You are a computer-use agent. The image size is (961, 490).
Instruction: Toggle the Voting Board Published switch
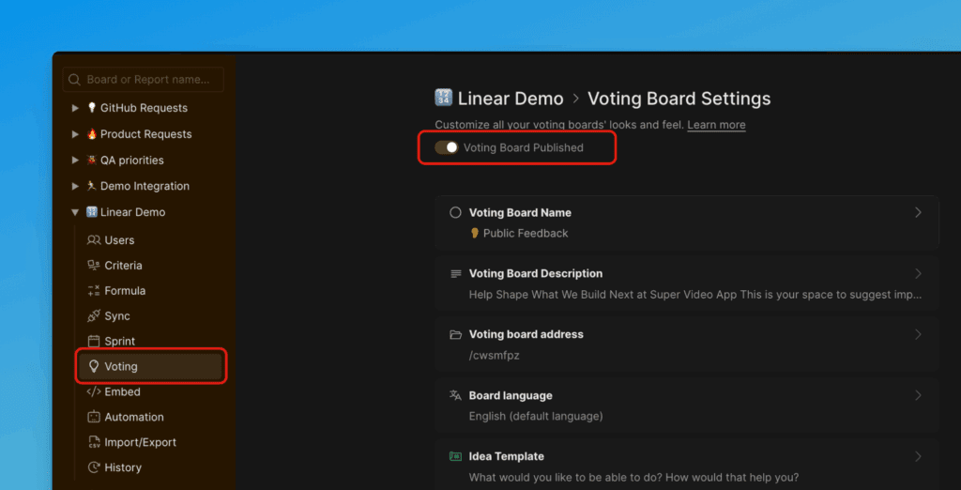pos(447,147)
